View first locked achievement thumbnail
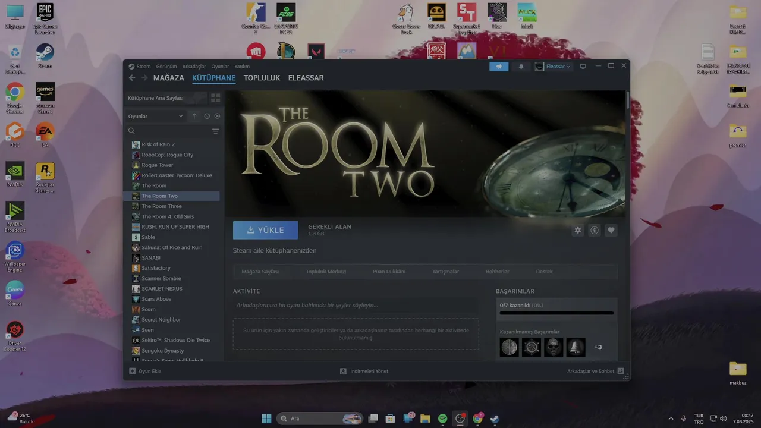The height and width of the screenshot is (428, 761). pyautogui.click(x=510, y=347)
